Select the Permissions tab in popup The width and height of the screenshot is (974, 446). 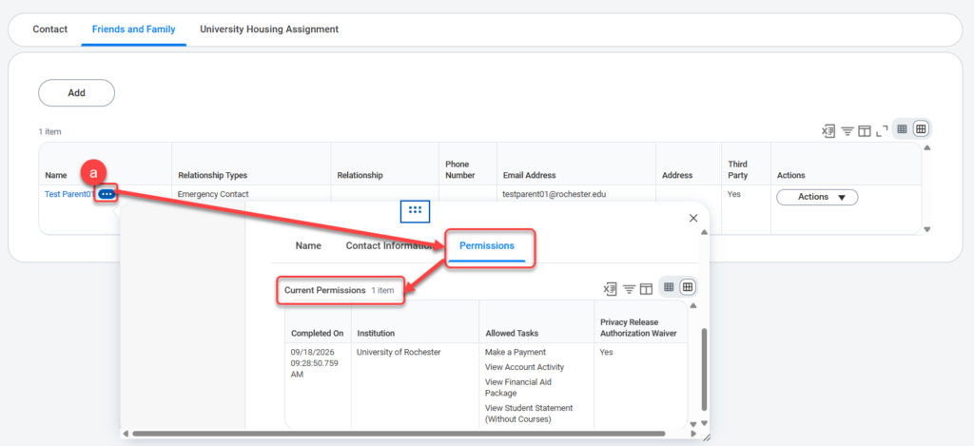click(487, 246)
